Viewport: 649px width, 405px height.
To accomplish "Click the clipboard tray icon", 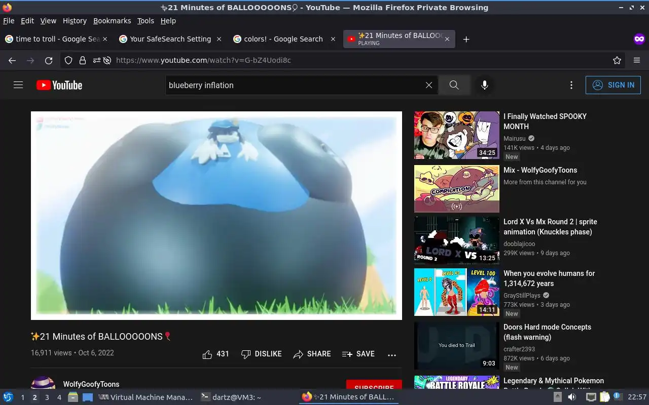I will coord(604,397).
